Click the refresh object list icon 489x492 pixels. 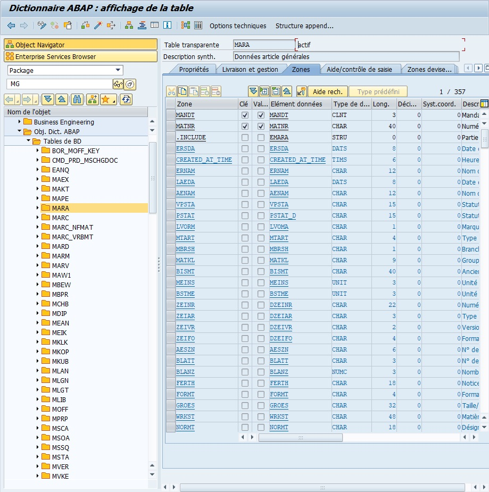point(126,99)
